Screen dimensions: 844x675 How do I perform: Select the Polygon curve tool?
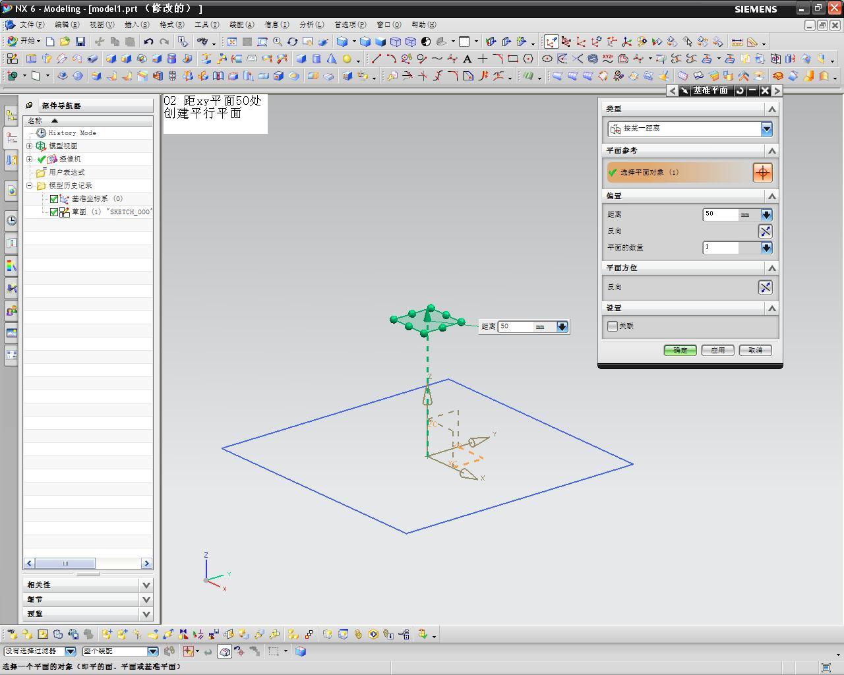[x=528, y=59]
